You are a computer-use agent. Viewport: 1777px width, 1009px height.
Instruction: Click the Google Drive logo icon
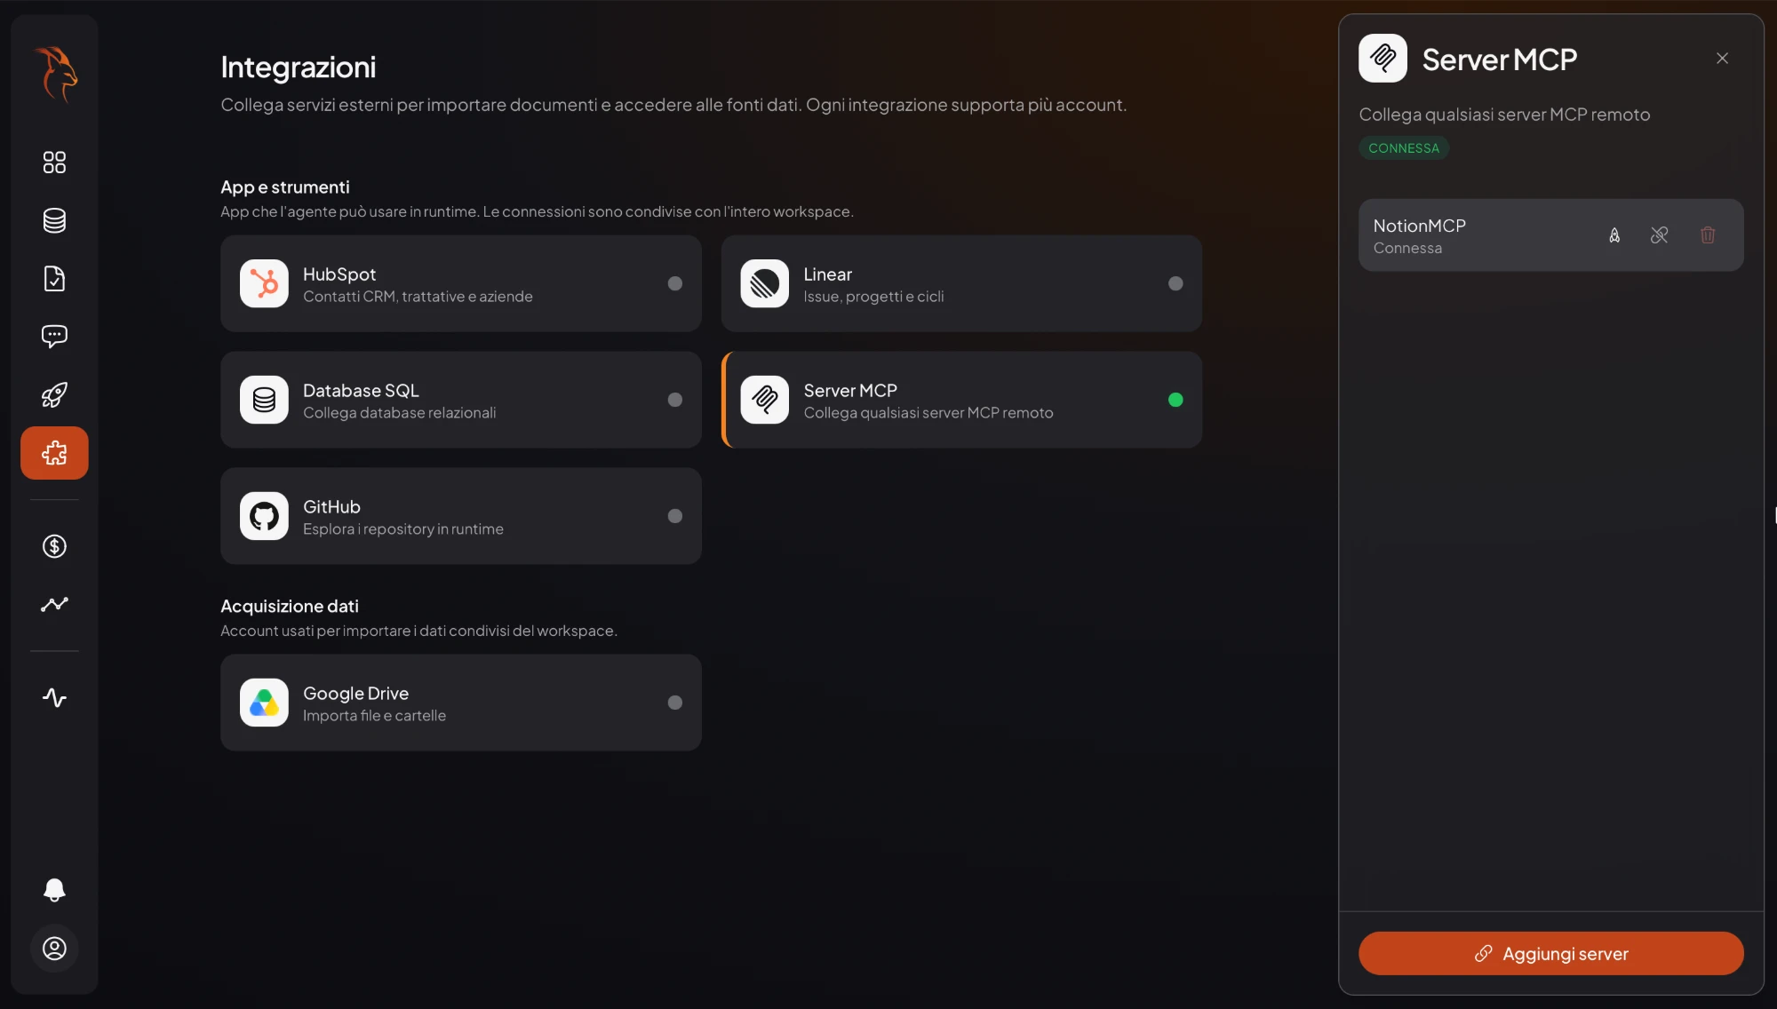[264, 703]
